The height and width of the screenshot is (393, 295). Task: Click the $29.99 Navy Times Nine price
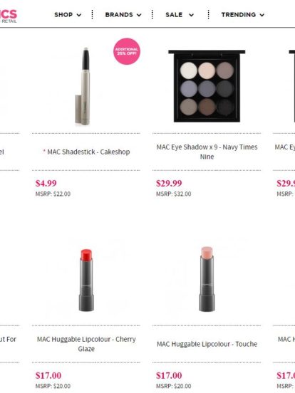click(169, 183)
